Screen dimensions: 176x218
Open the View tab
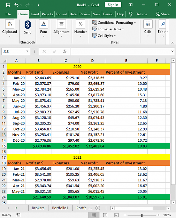tap(97, 14)
